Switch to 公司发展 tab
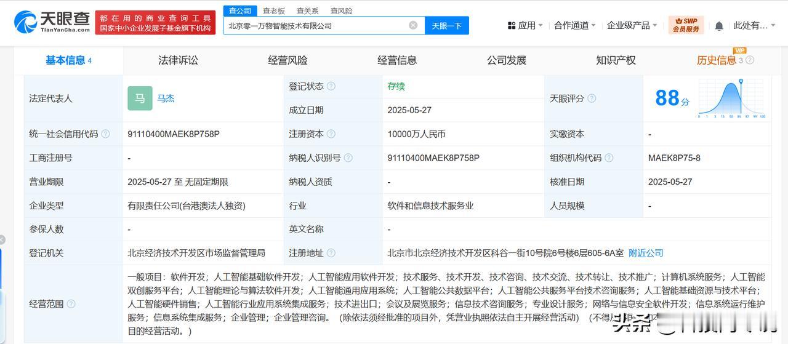This screenshot has width=788, height=344. (507, 60)
